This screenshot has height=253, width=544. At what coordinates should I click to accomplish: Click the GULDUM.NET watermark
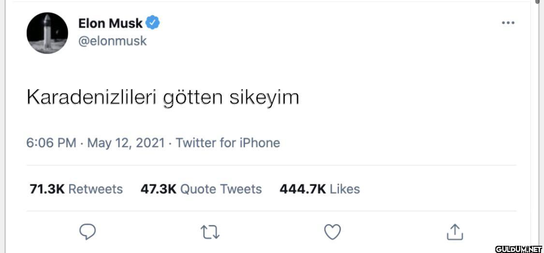pyautogui.click(x=518, y=249)
